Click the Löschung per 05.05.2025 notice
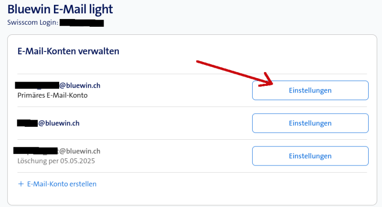The height and width of the screenshot is (207, 382). pos(56,161)
